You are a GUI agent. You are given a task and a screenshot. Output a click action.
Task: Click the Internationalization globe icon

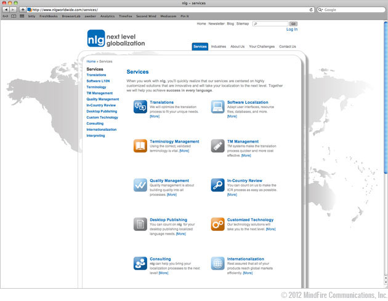[218, 264]
